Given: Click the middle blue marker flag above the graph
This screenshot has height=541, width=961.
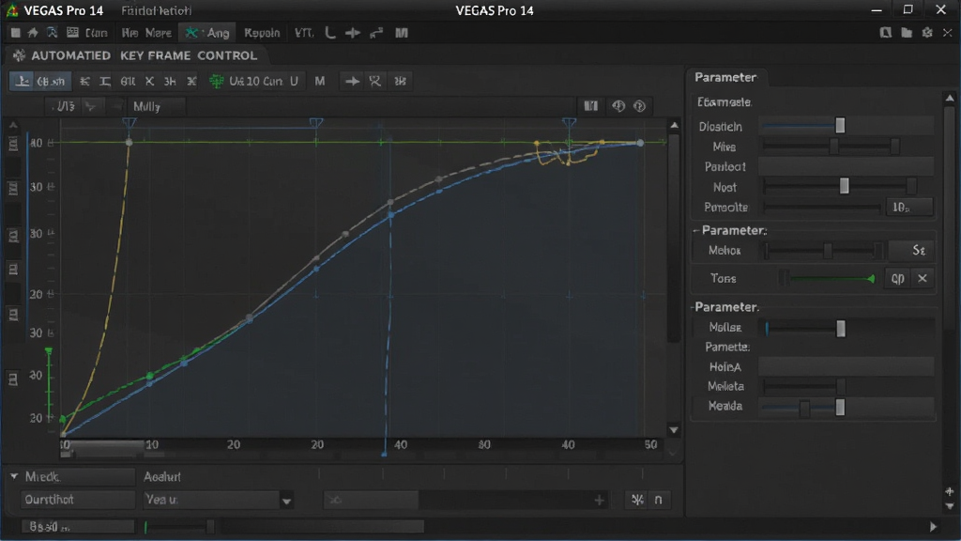Looking at the screenshot, I should (x=316, y=123).
